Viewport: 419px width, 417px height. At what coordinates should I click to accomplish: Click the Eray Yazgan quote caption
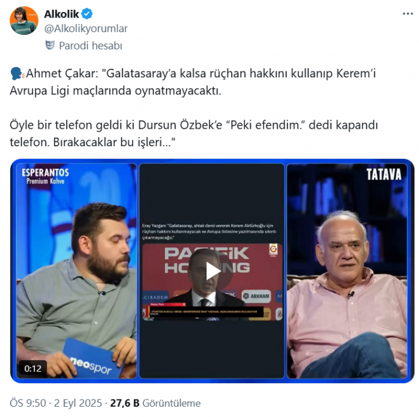(x=209, y=231)
